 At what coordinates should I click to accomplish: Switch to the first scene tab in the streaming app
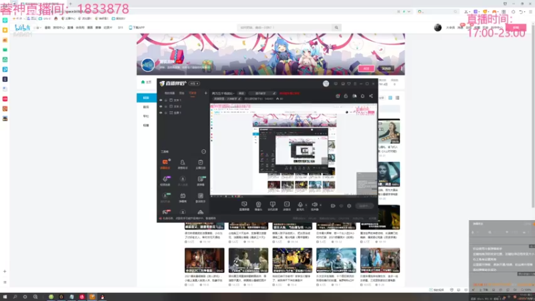pyautogui.click(x=170, y=93)
